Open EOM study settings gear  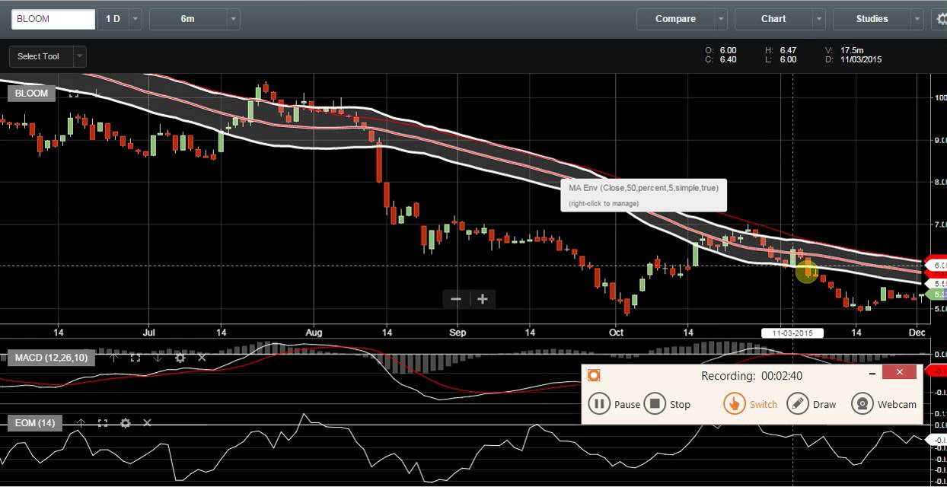point(125,423)
